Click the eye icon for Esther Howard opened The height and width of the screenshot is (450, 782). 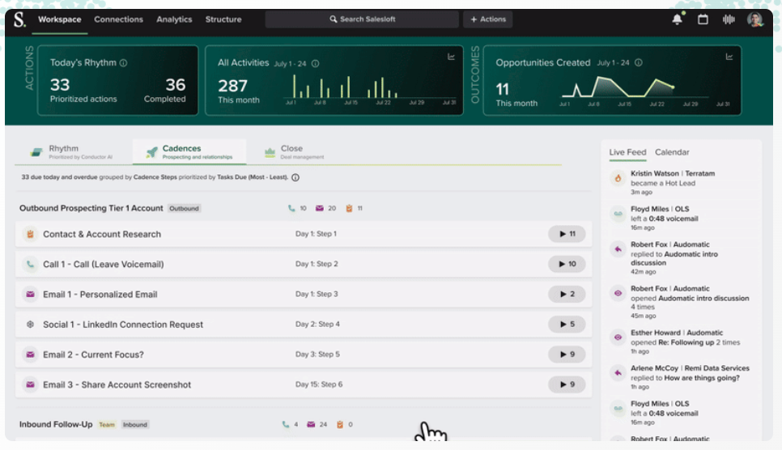coord(618,337)
